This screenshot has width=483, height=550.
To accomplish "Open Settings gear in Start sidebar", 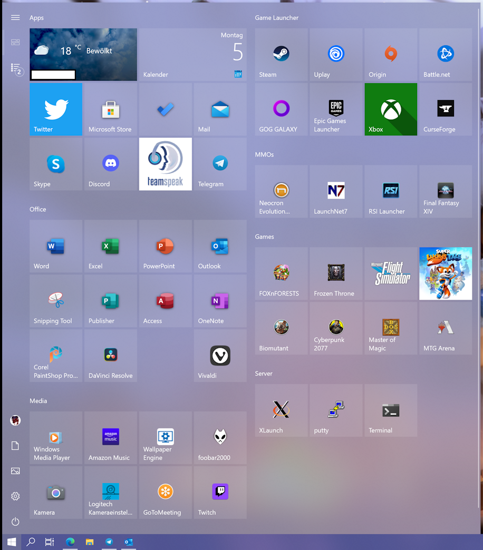I will click(15, 496).
